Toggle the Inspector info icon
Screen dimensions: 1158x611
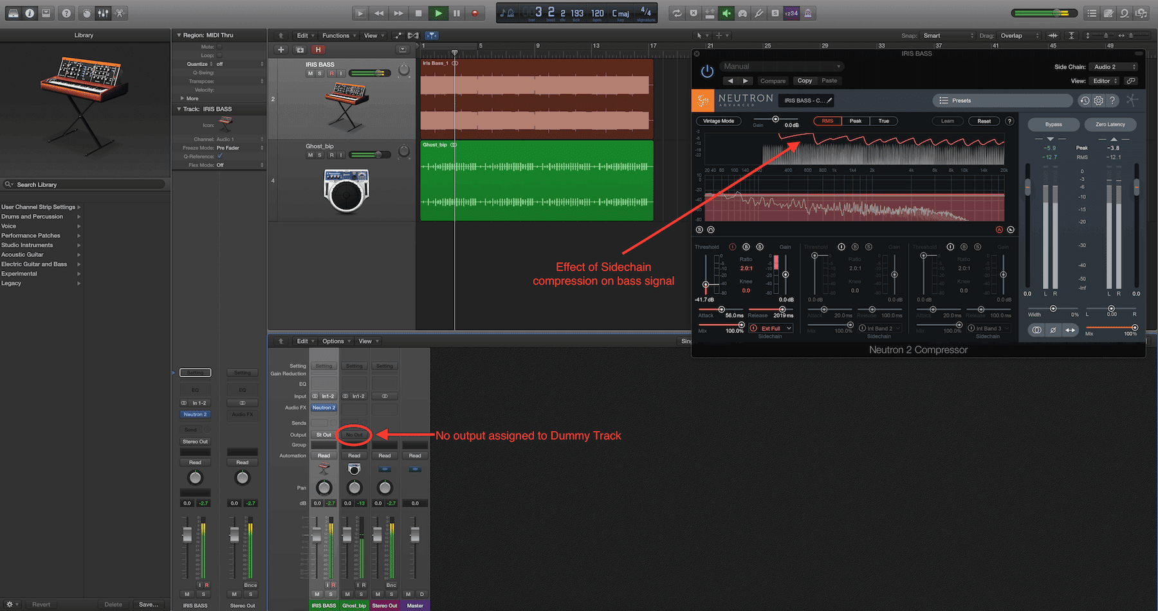[30, 13]
